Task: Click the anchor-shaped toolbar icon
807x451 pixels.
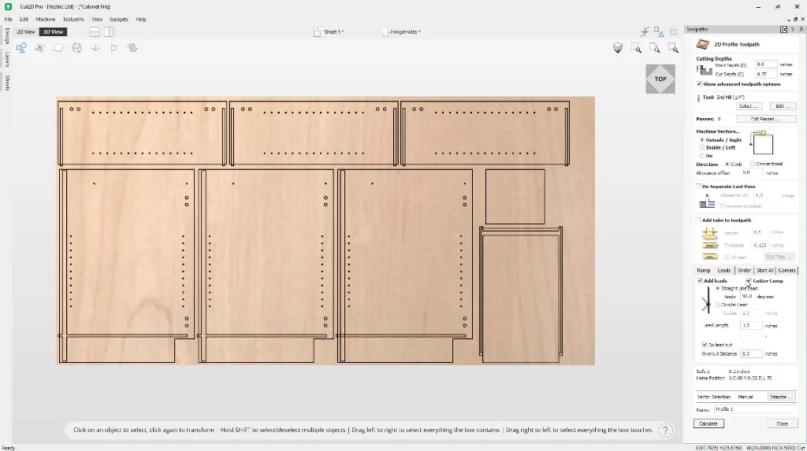Action: click(95, 48)
